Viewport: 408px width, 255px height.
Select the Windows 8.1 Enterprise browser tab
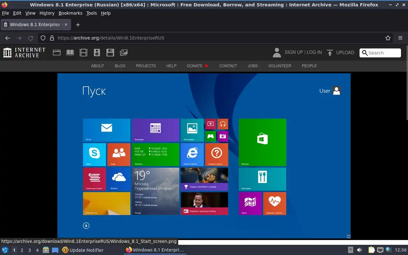click(x=35, y=25)
